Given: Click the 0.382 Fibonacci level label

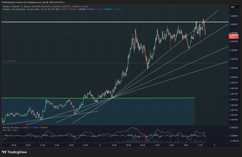Looking at the screenshot, I should coord(10,61).
